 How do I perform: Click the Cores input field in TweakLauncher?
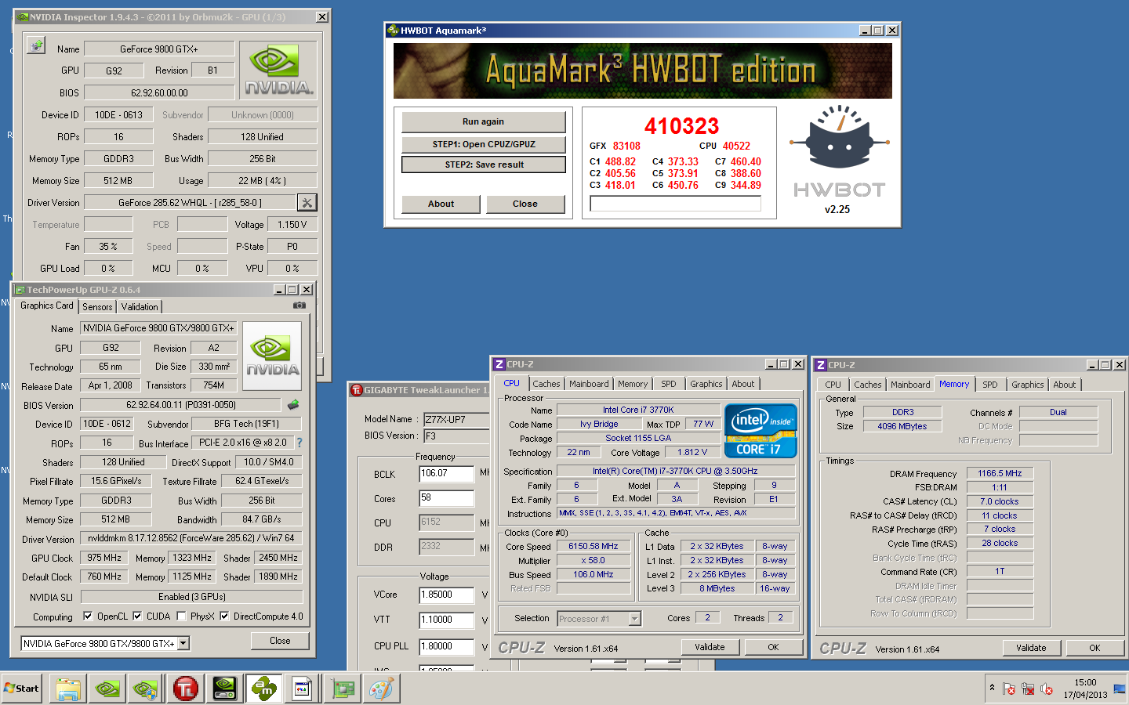pos(447,498)
